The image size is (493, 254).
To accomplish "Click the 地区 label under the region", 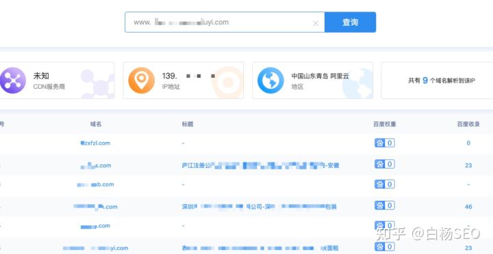I will [x=297, y=87].
